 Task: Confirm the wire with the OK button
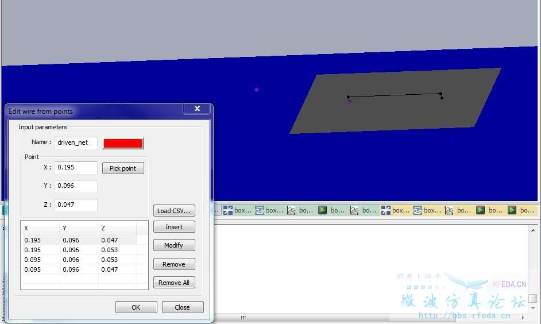point(136,307)
